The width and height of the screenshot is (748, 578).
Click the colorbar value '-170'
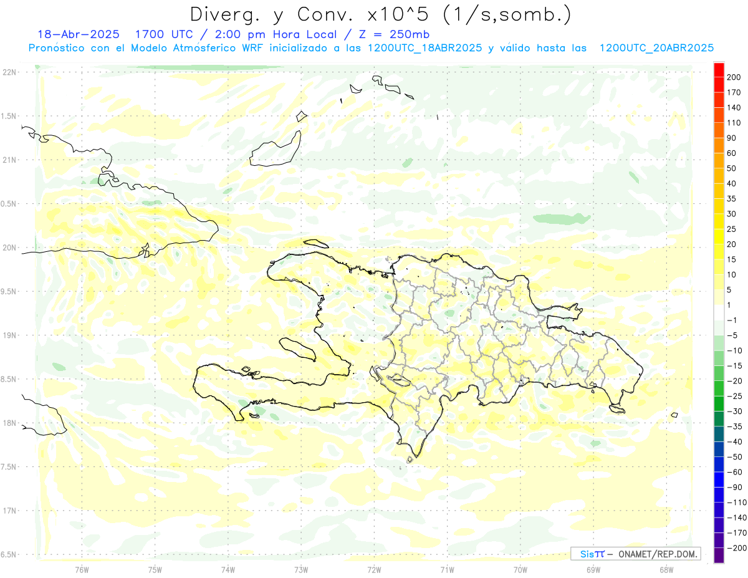coord(736,533)
